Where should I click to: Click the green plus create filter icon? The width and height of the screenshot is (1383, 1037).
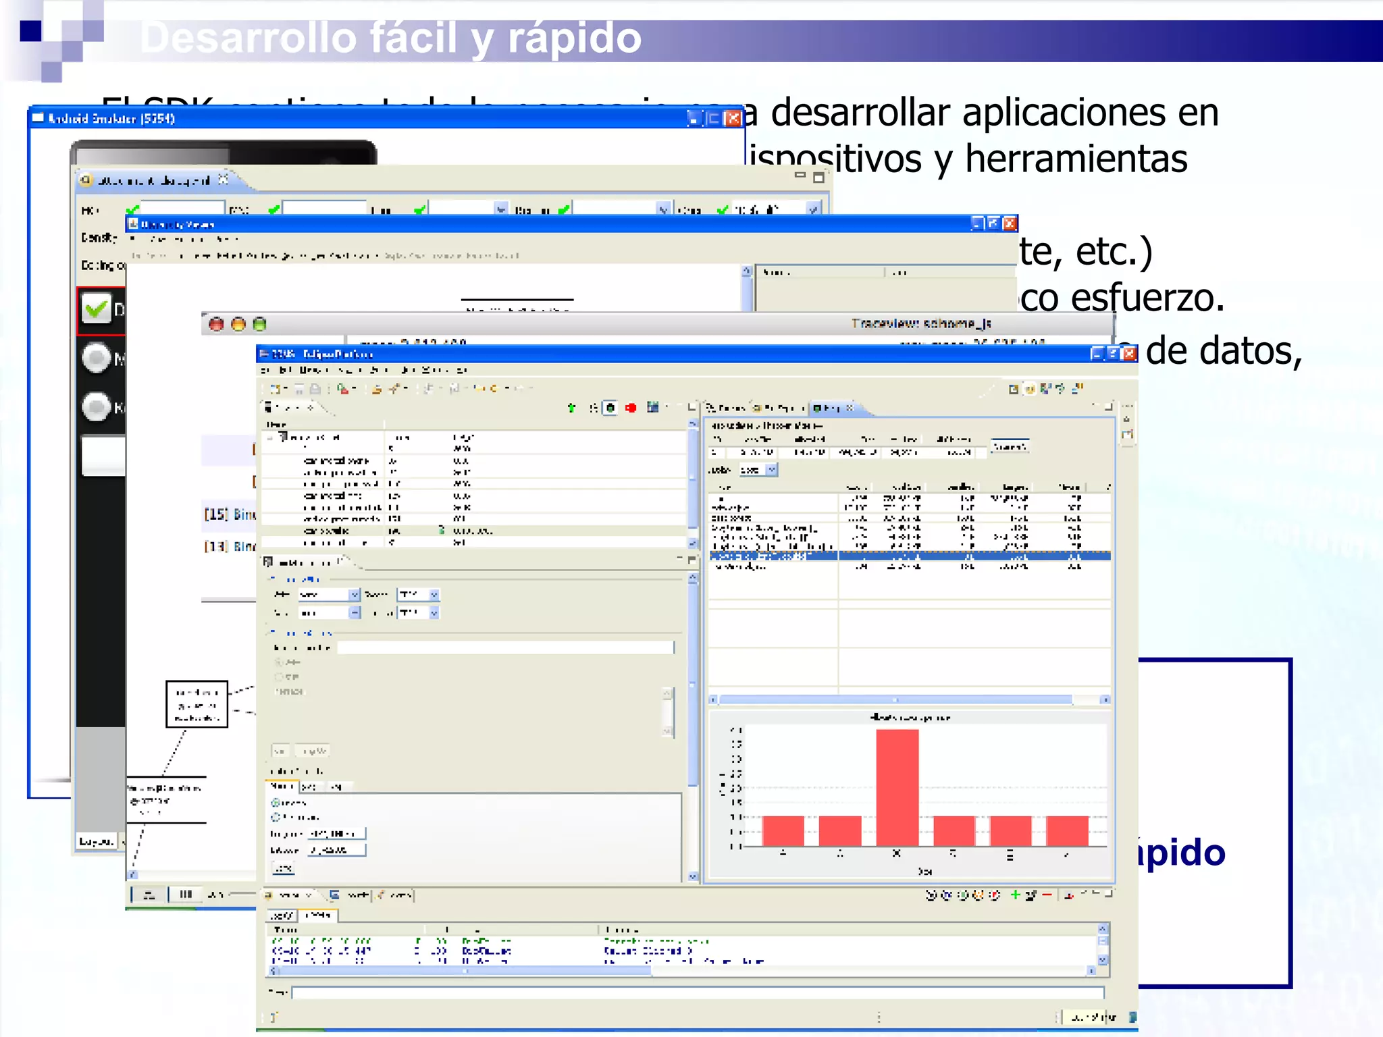coord(1014,895)
